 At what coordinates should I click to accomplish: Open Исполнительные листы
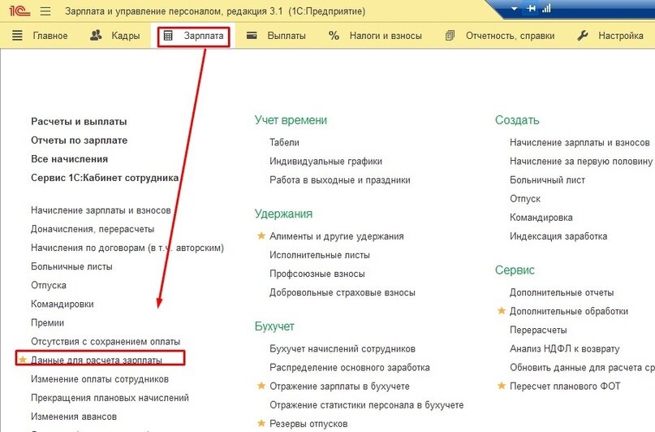(320, 255)
